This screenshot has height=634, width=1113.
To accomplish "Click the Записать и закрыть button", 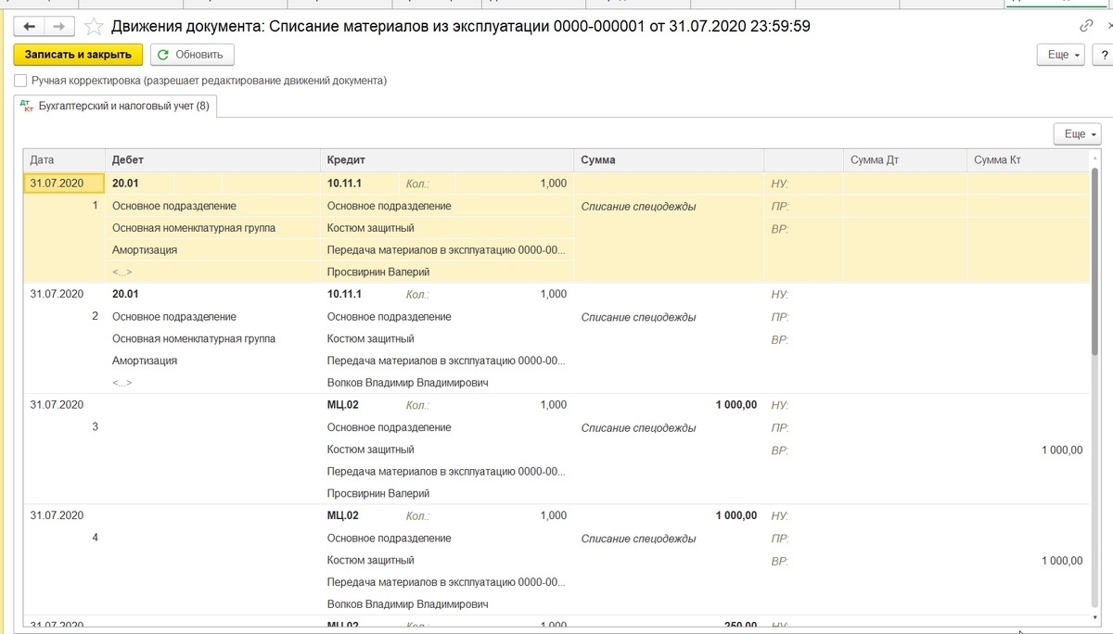I will (79, 56).
